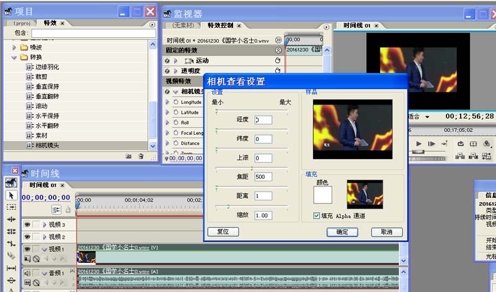Click the 复位 reset button
Viewport: 496px width, 292px height.
pos(223,231)
